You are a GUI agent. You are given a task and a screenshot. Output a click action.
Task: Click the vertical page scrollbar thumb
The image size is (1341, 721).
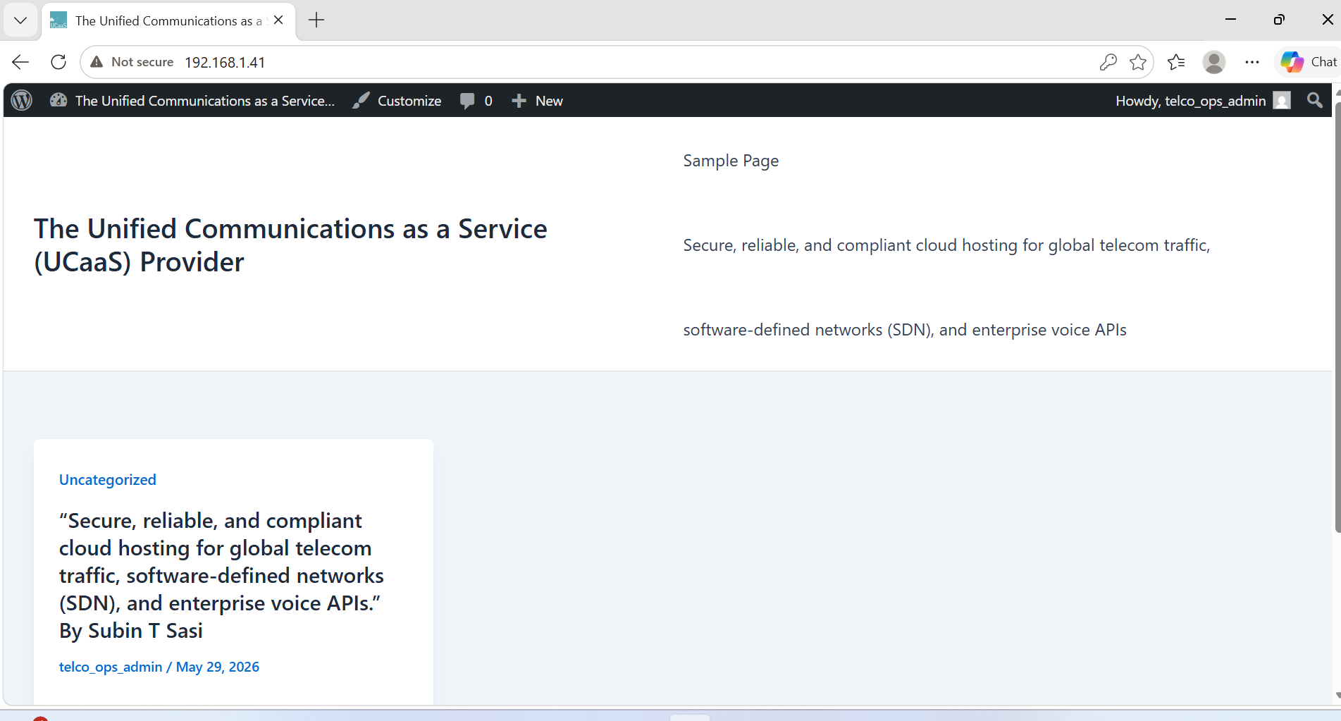coord(1337,317)
